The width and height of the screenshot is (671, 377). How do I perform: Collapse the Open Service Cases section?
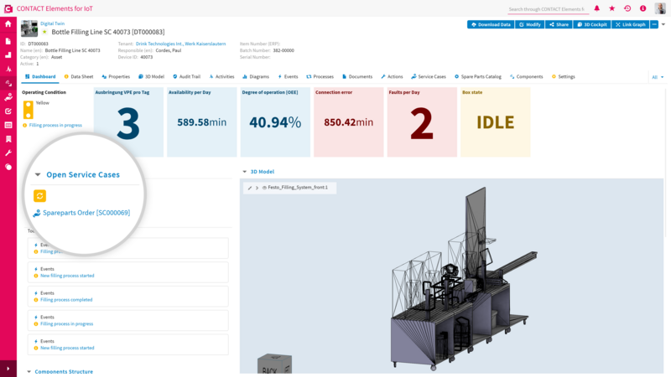pyautogui.click(x=38, y=174)
